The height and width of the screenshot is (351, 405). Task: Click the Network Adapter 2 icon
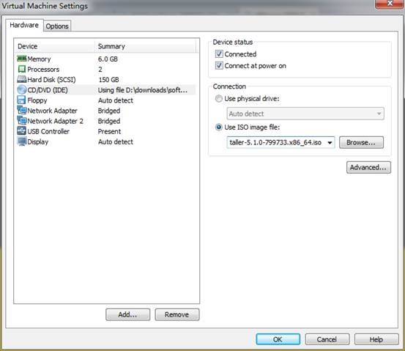click(22, 121)
